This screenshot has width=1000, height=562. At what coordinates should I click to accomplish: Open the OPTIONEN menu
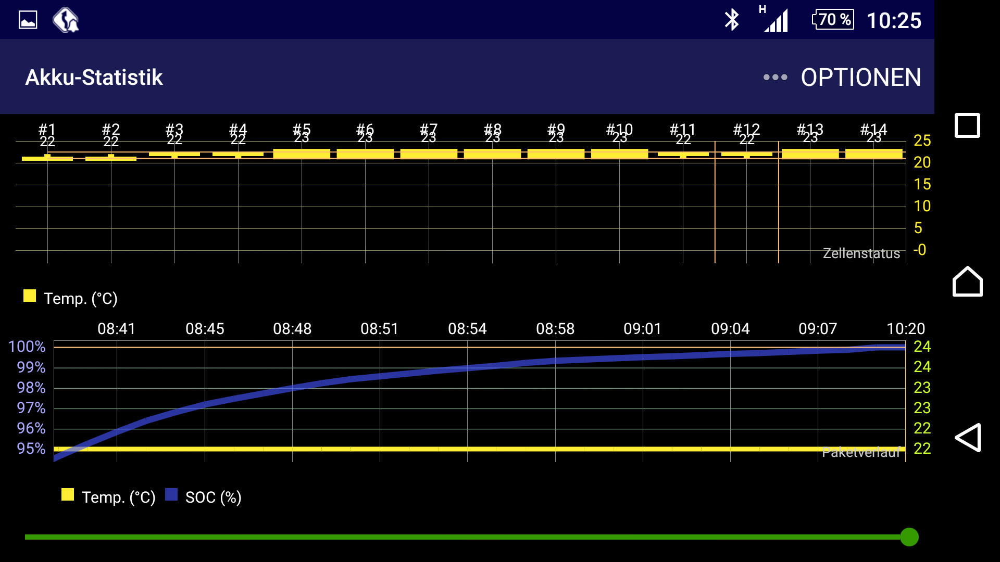[860, 77]
